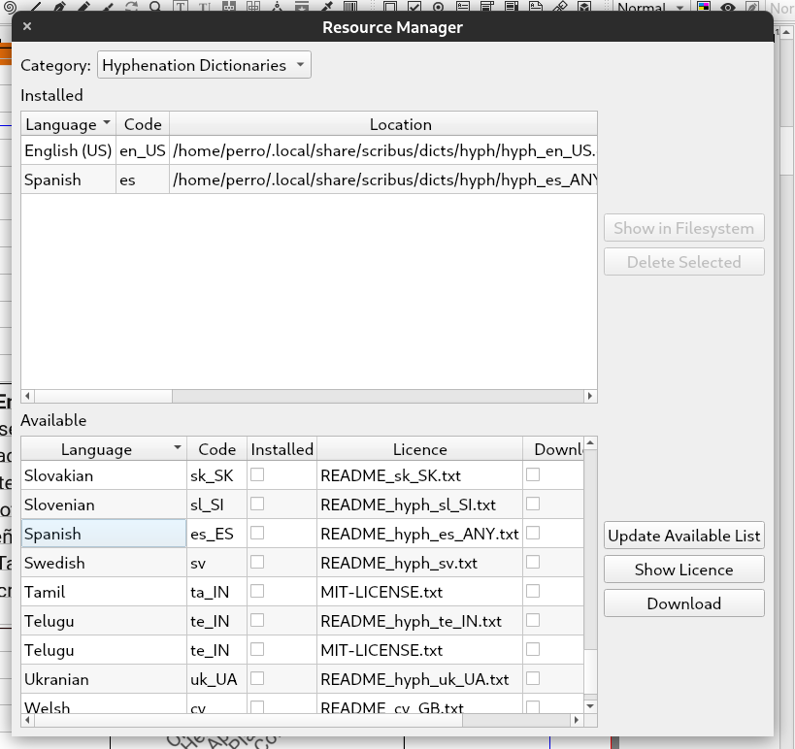
Task: Tick the Download checkbox for Spanish es_ES
Action: [533, 534]
